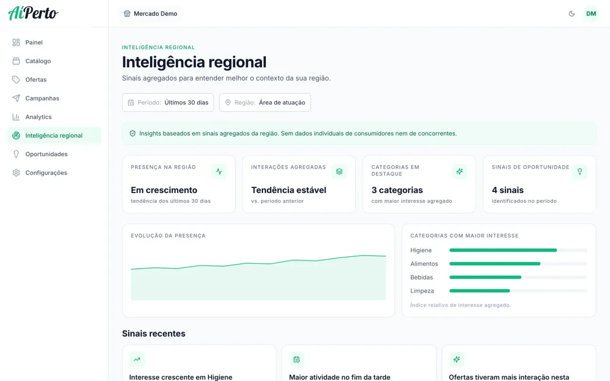Open the Mercado Demo store selector
This screenshot has height=381, width=610.
click(151, 14)
